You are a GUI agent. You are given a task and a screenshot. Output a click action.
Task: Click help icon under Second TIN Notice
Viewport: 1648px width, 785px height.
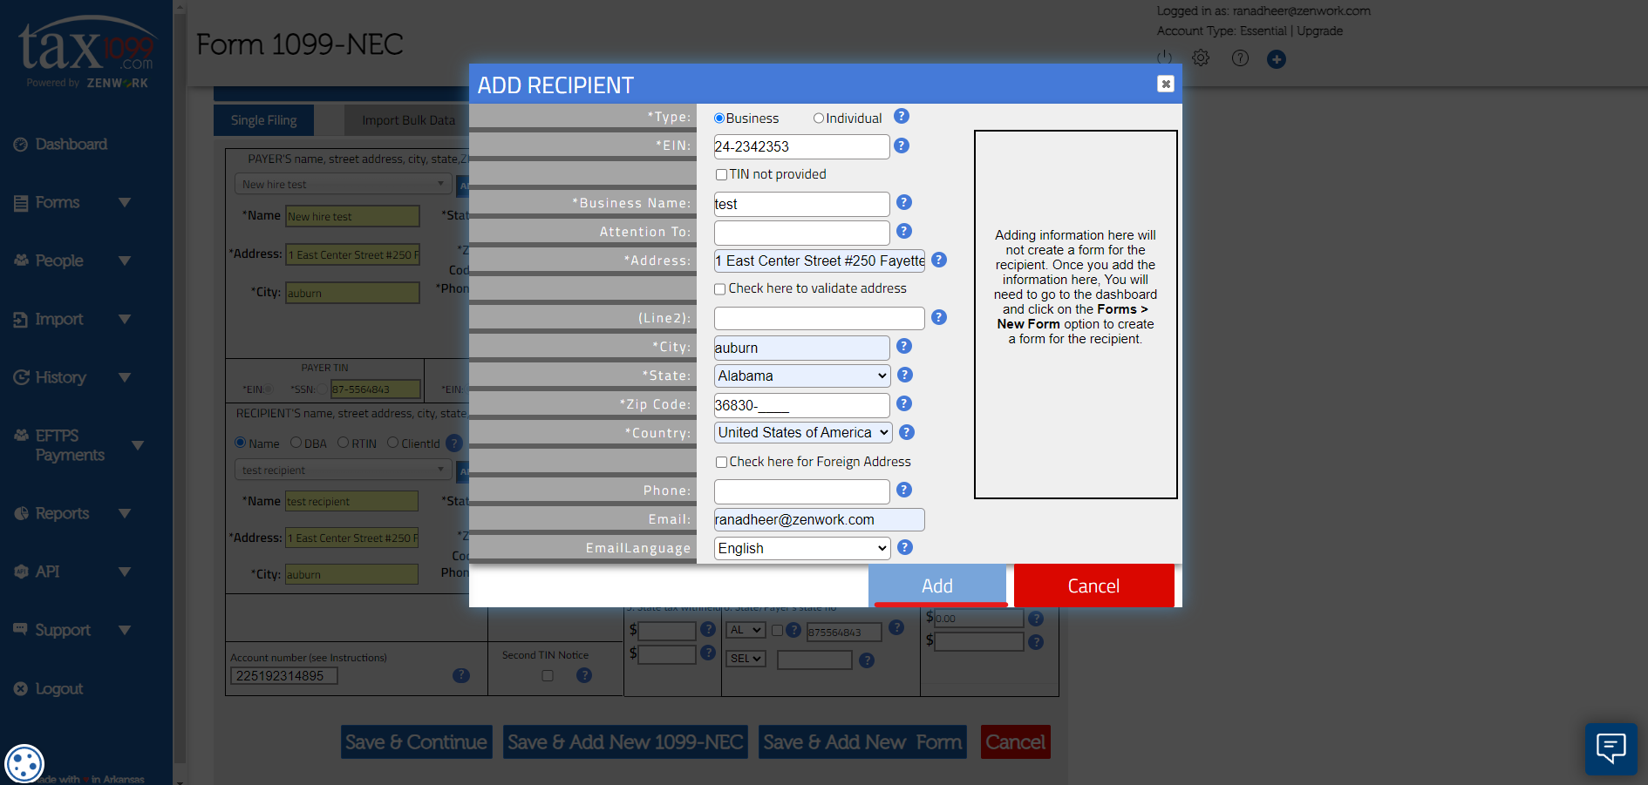coord(584,675)
